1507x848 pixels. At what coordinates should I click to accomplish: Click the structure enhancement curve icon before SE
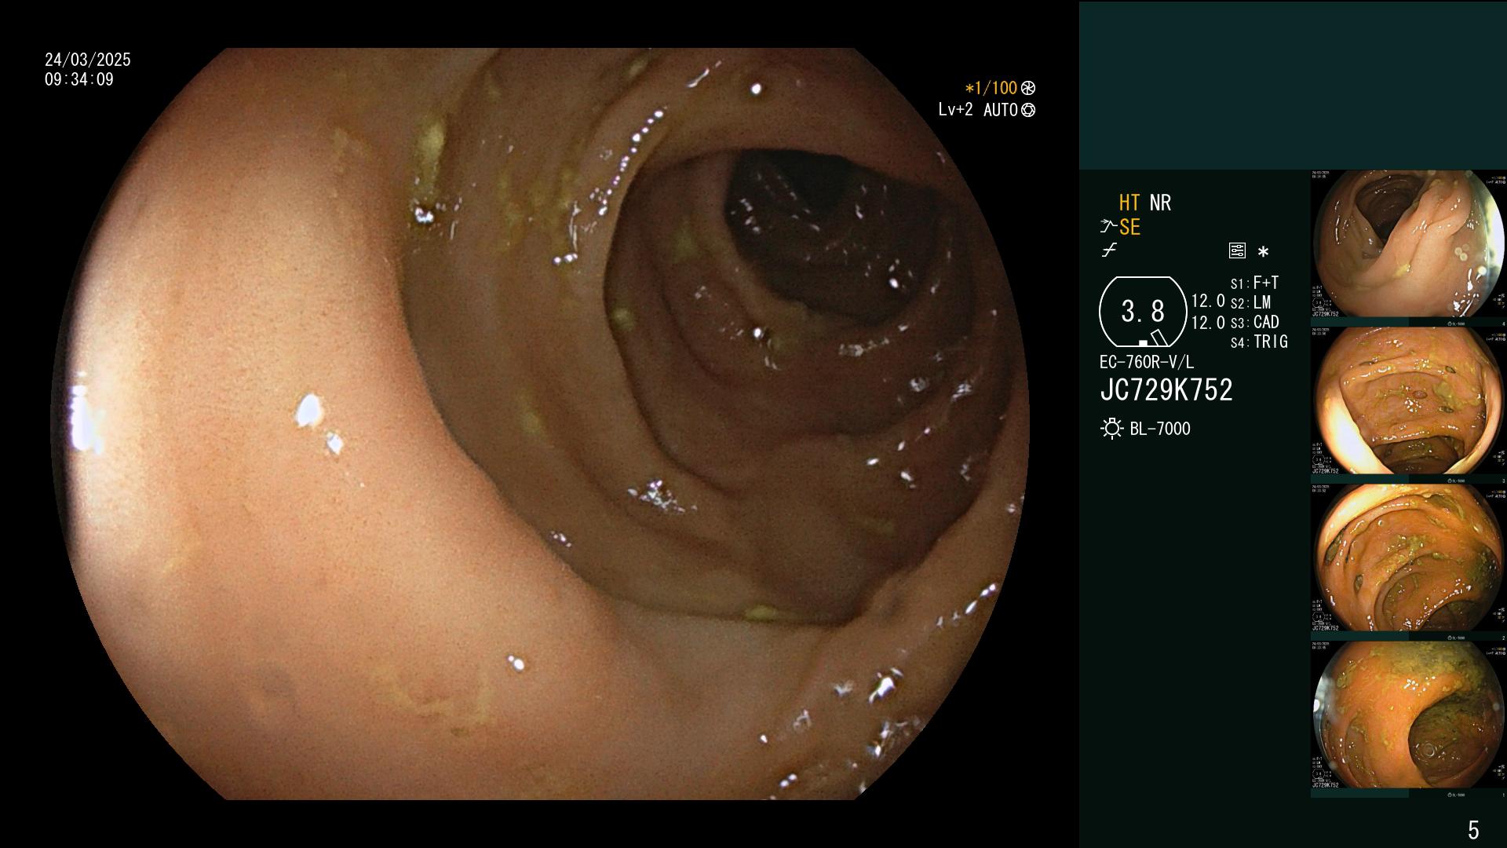tap(1108, 227)
